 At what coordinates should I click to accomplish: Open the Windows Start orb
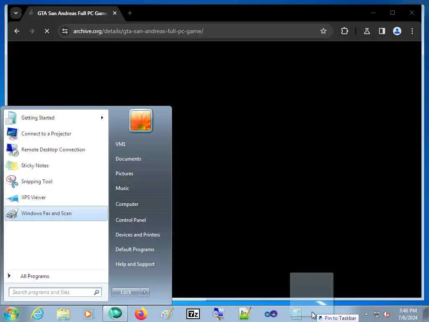[x=11, y=314]
